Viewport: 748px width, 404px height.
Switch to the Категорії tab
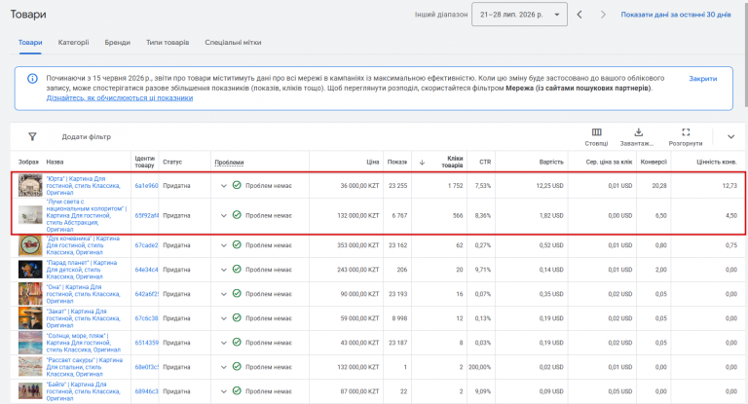tap(73, 43)
